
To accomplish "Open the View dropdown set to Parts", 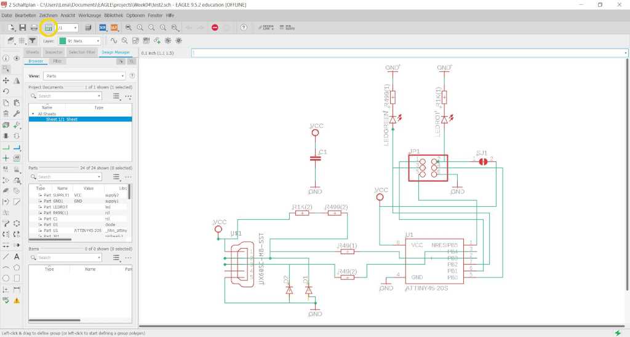I will [84, 76].
